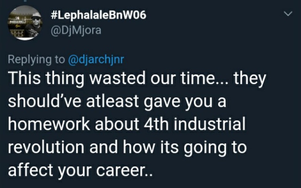Click the word 'revolution' in the tweet
The height and width of the screenshot is (188, 301).
[46, 147]
